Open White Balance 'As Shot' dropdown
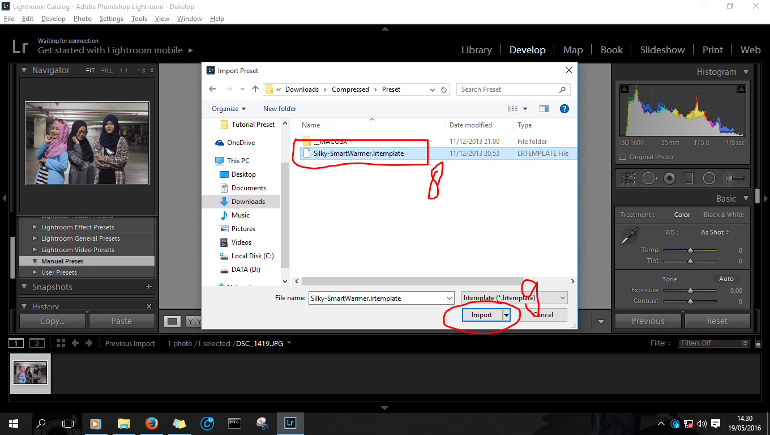 (x=715, y=232)
